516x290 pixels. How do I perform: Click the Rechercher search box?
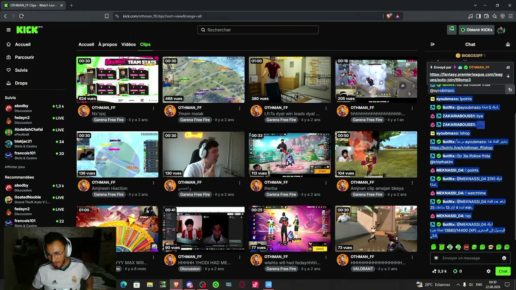point(258,30)
